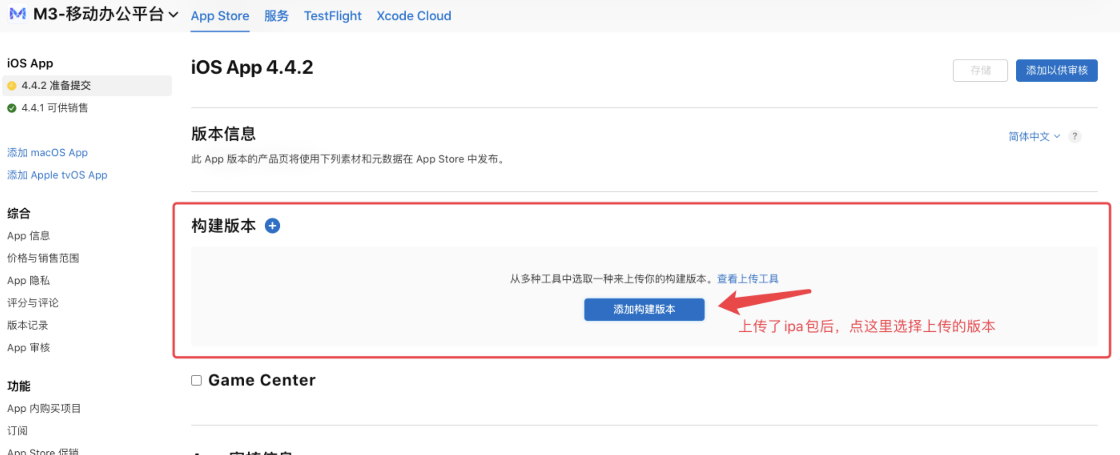Screen dimensions: 1120x455
Task: Click 添加 Apple tvOS App link
Action: point(57,175)
